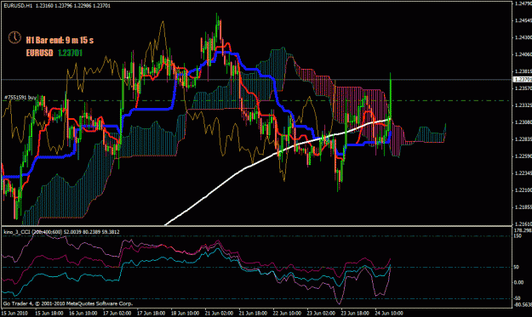The image size is (532, 317).
Task: Click the '23 Jun 18:00' time axis label
Action: click(x=355, y=314)
